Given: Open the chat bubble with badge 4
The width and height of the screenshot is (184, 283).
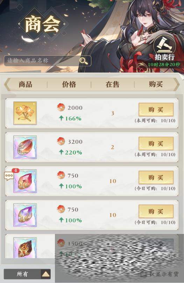Looking at the screenshot, I should point(9,176).
